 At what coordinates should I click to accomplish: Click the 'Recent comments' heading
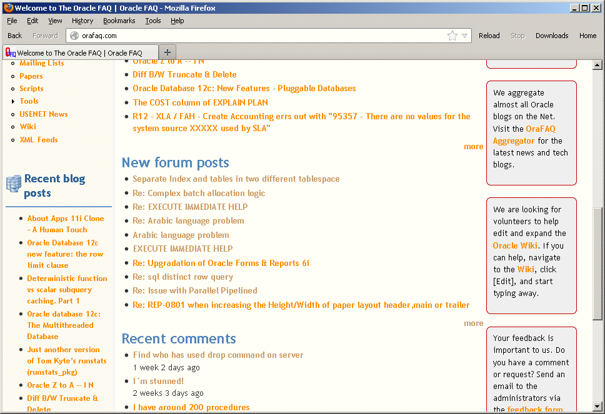pos(179,338)
